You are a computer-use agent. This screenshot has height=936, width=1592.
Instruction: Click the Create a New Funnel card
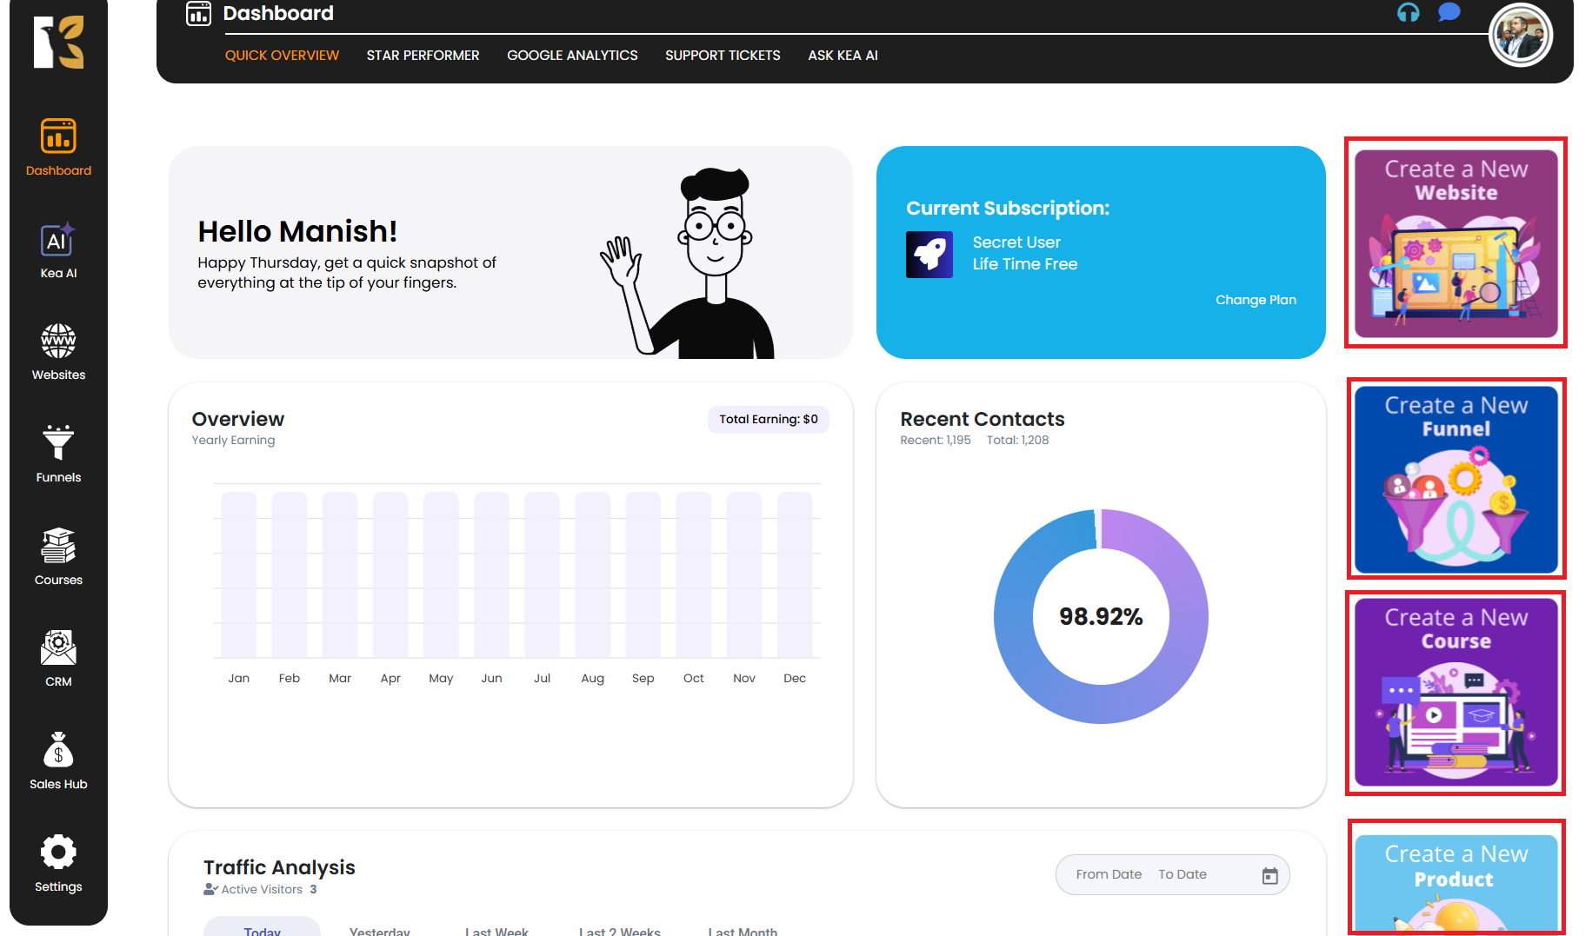click(1455, 479)
